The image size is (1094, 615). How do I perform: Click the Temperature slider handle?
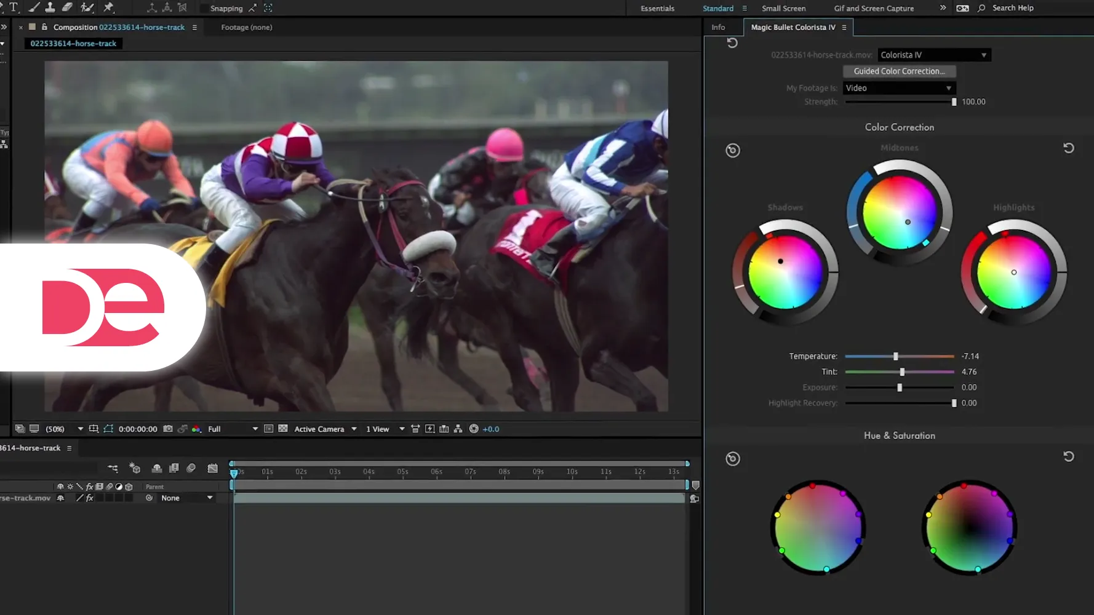click(896, 356)
